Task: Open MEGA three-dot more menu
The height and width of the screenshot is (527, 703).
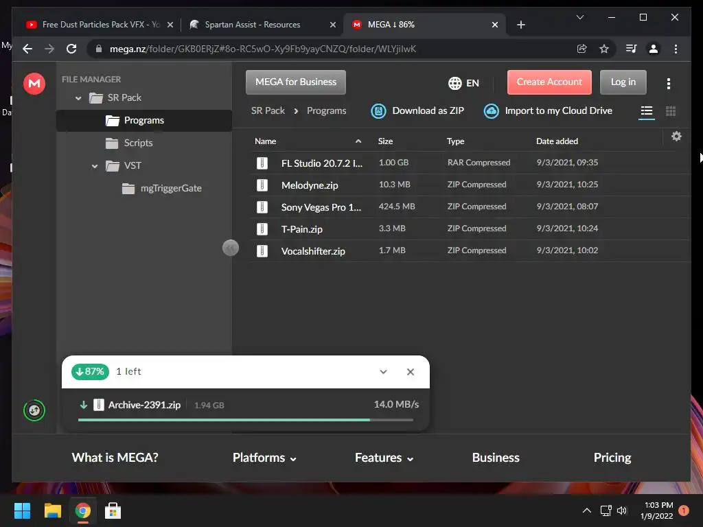Action: [669, 83]
